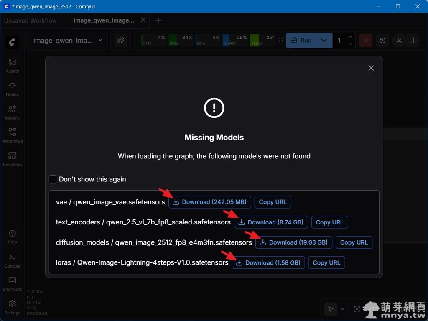Copy URL for Qwen-Image-Lightning lora
The image size is (428, 321).
pos(326,263)
